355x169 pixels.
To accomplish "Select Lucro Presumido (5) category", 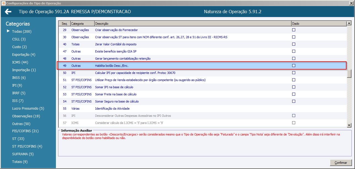I will tap(28, 108).
